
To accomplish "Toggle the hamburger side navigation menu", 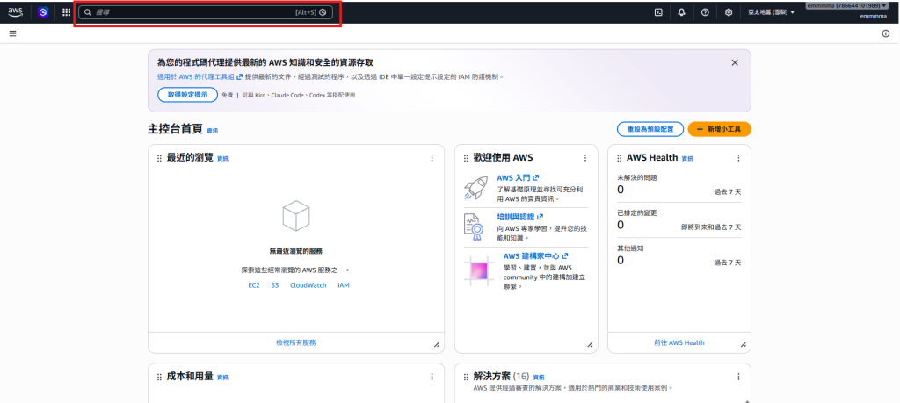I will tap(12, 34).
